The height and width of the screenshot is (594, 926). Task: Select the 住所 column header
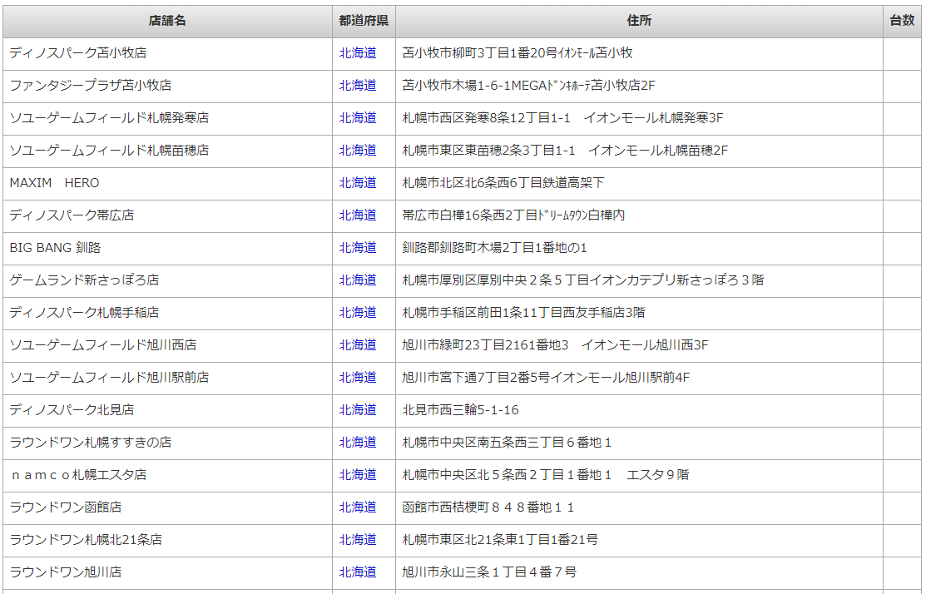coord(639,21)
